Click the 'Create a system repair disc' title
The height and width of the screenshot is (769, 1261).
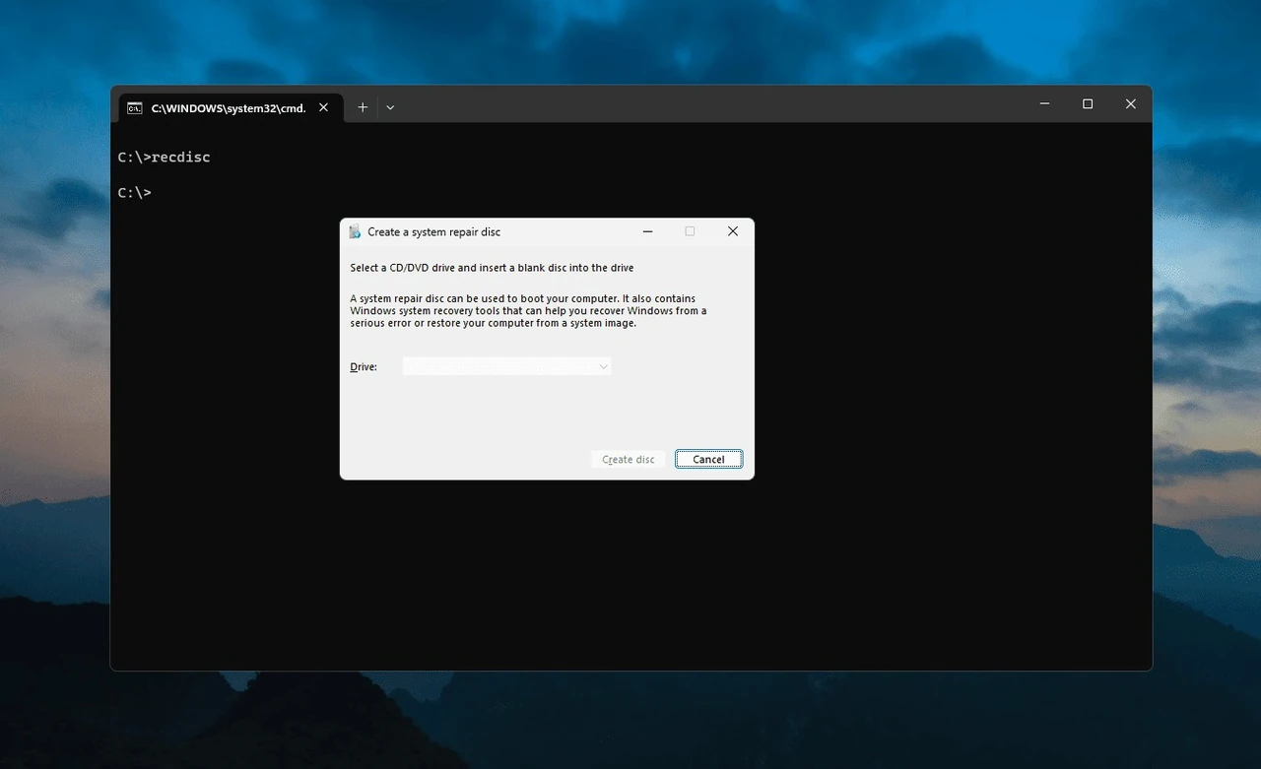434,232
